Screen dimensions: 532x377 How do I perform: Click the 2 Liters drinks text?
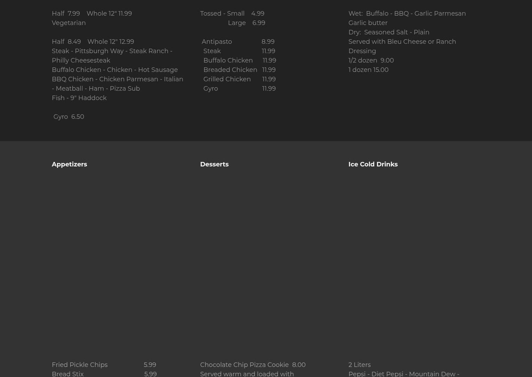point(359,365)
